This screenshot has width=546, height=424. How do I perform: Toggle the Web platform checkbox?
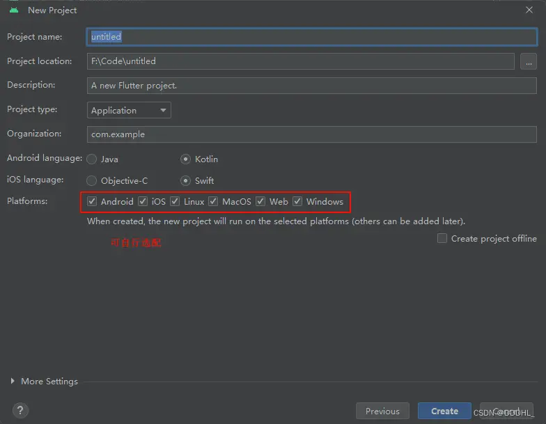[x=260, y=202]
